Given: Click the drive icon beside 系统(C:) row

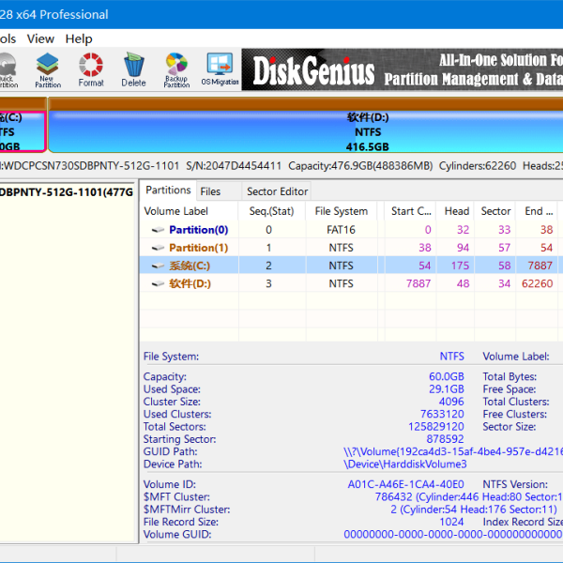Looking at the screenshot, I should click(x=158, y=266).
